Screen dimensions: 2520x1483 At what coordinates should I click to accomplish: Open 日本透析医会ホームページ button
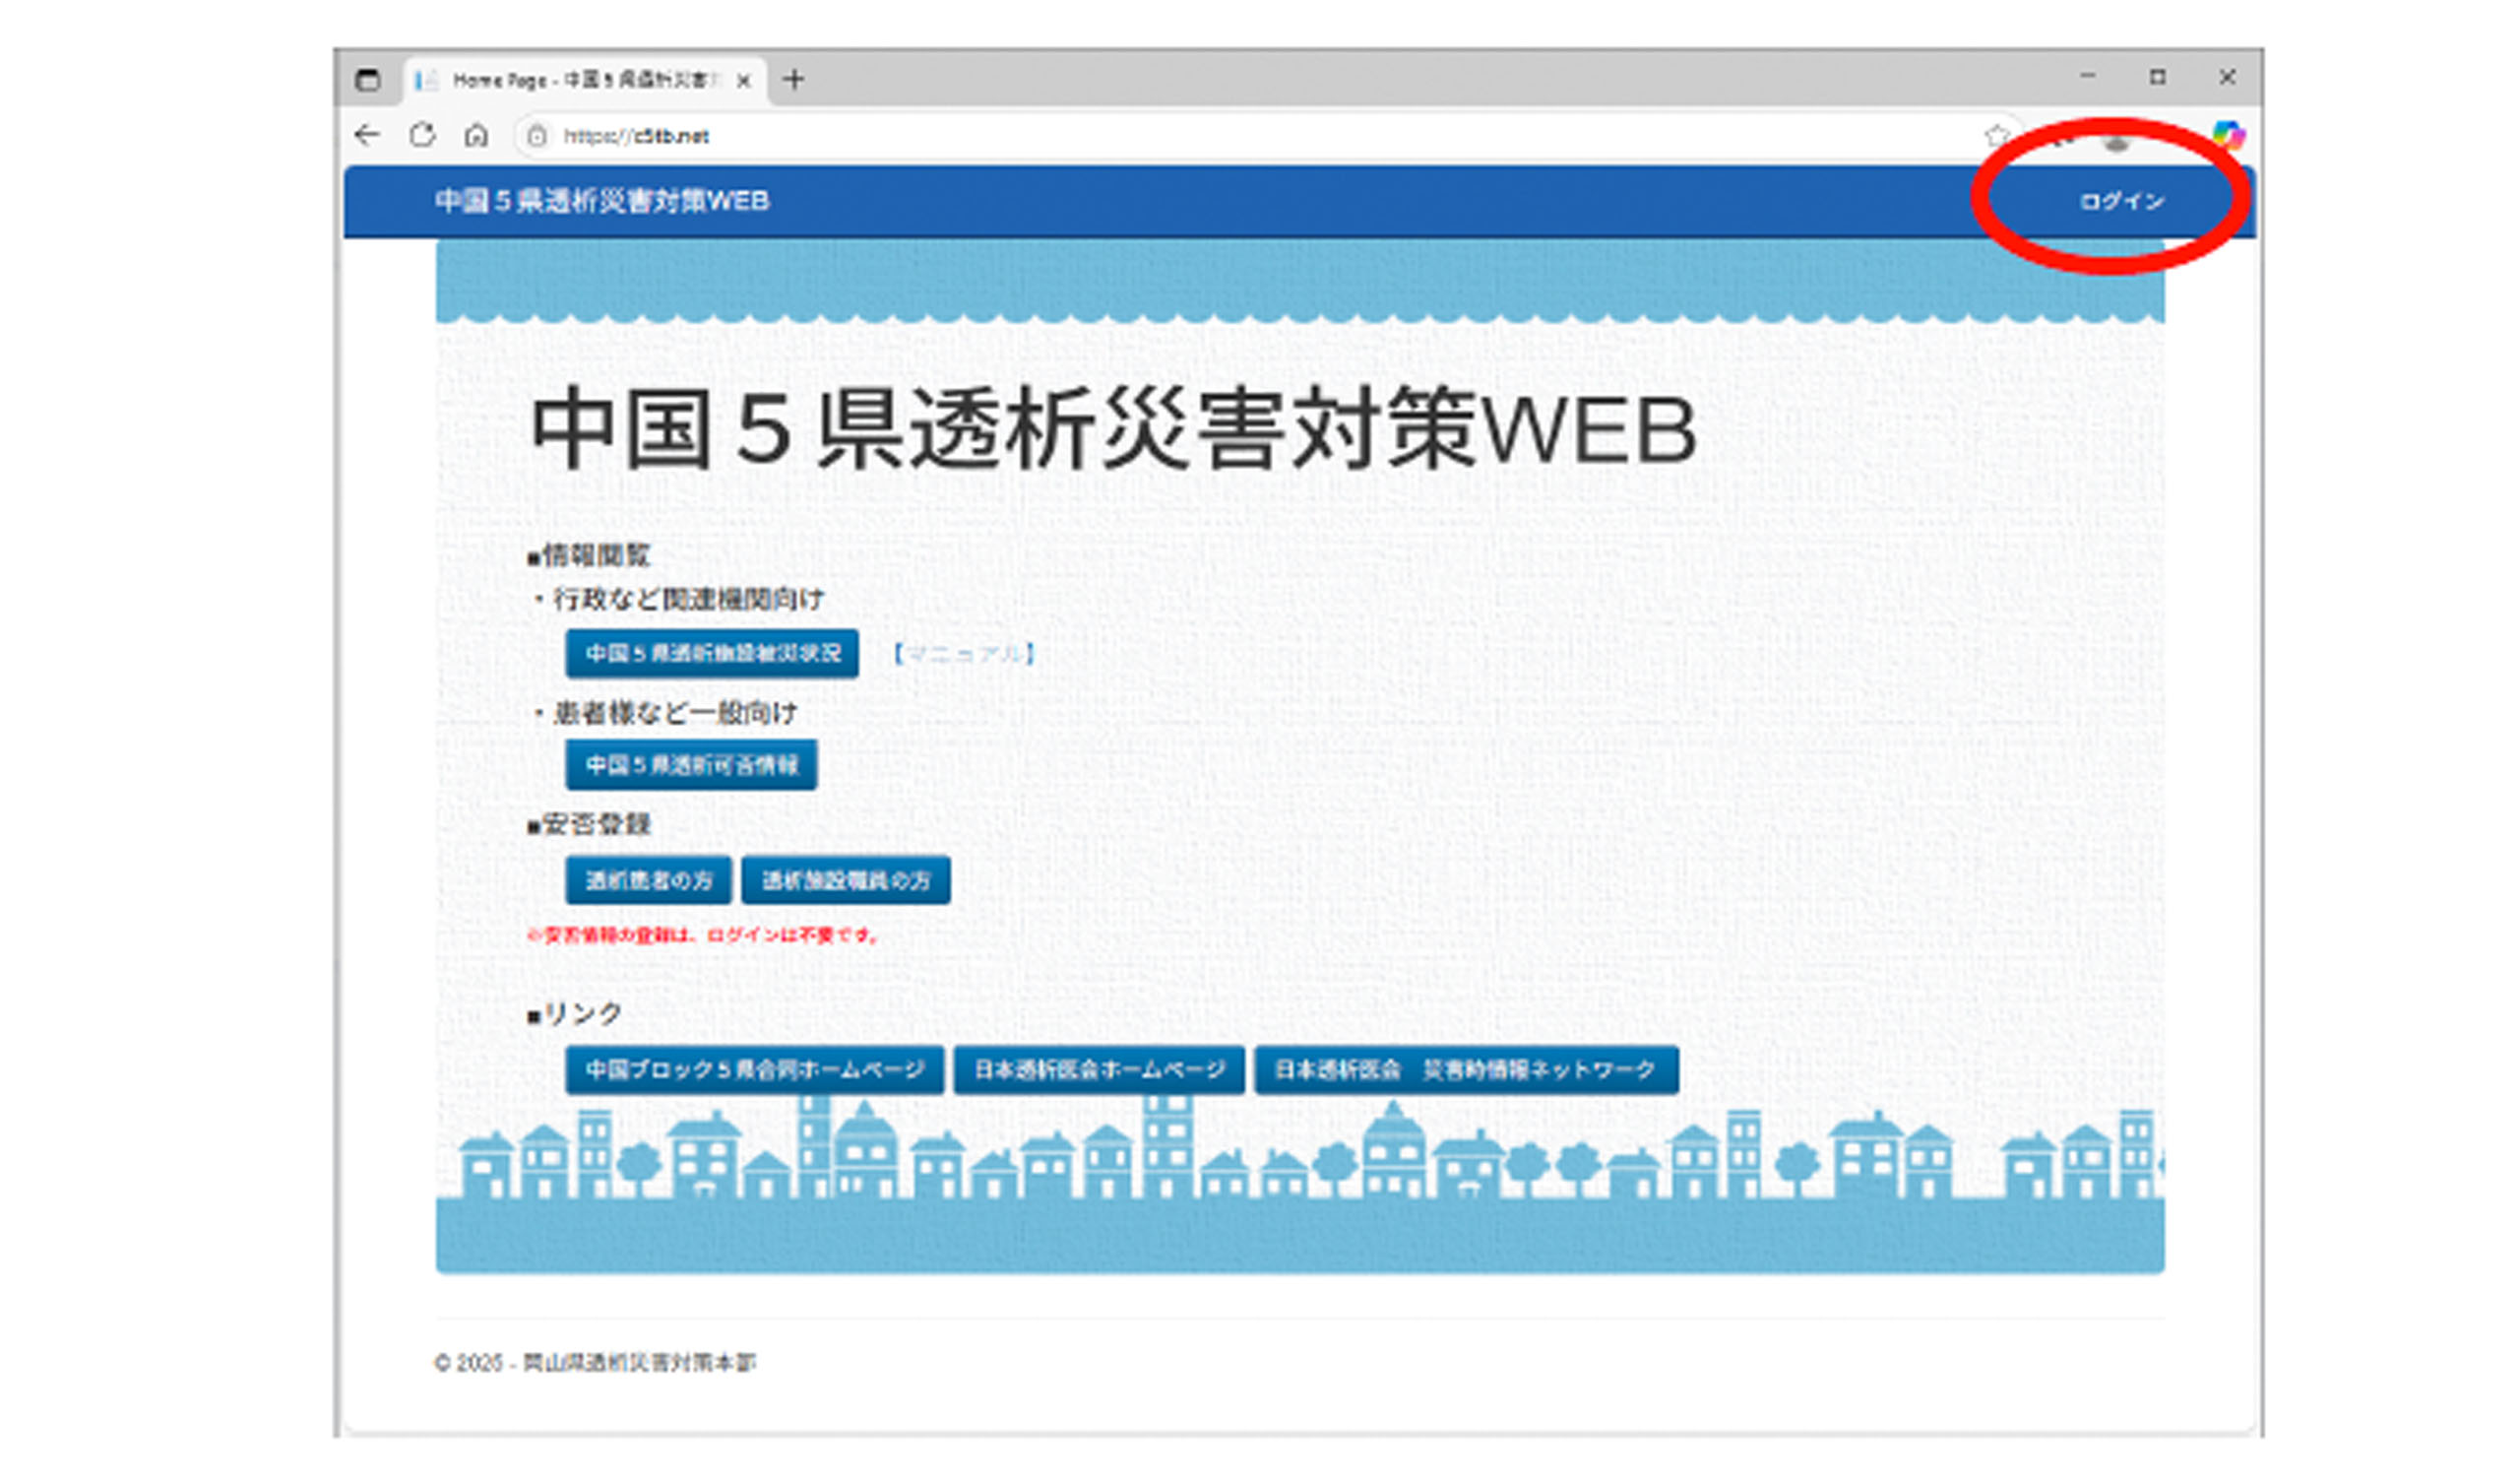[1099, 1070]
